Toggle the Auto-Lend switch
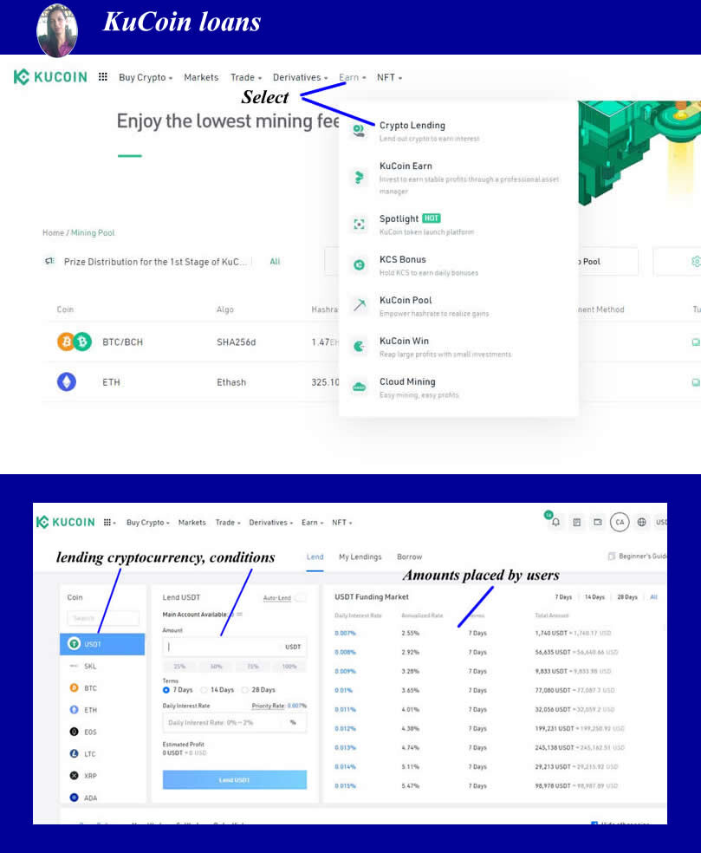This screenshot has width=701, height=853. coord(300,597)
